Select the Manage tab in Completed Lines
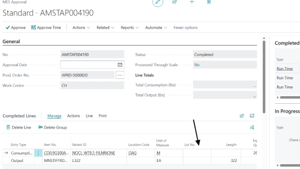This screenshot has width=300, height=169. coord(54,116)
